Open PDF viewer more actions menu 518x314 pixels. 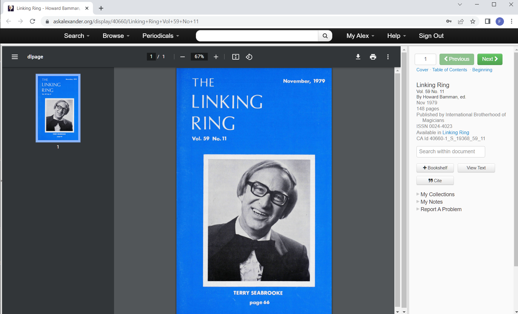coord(388,57)
